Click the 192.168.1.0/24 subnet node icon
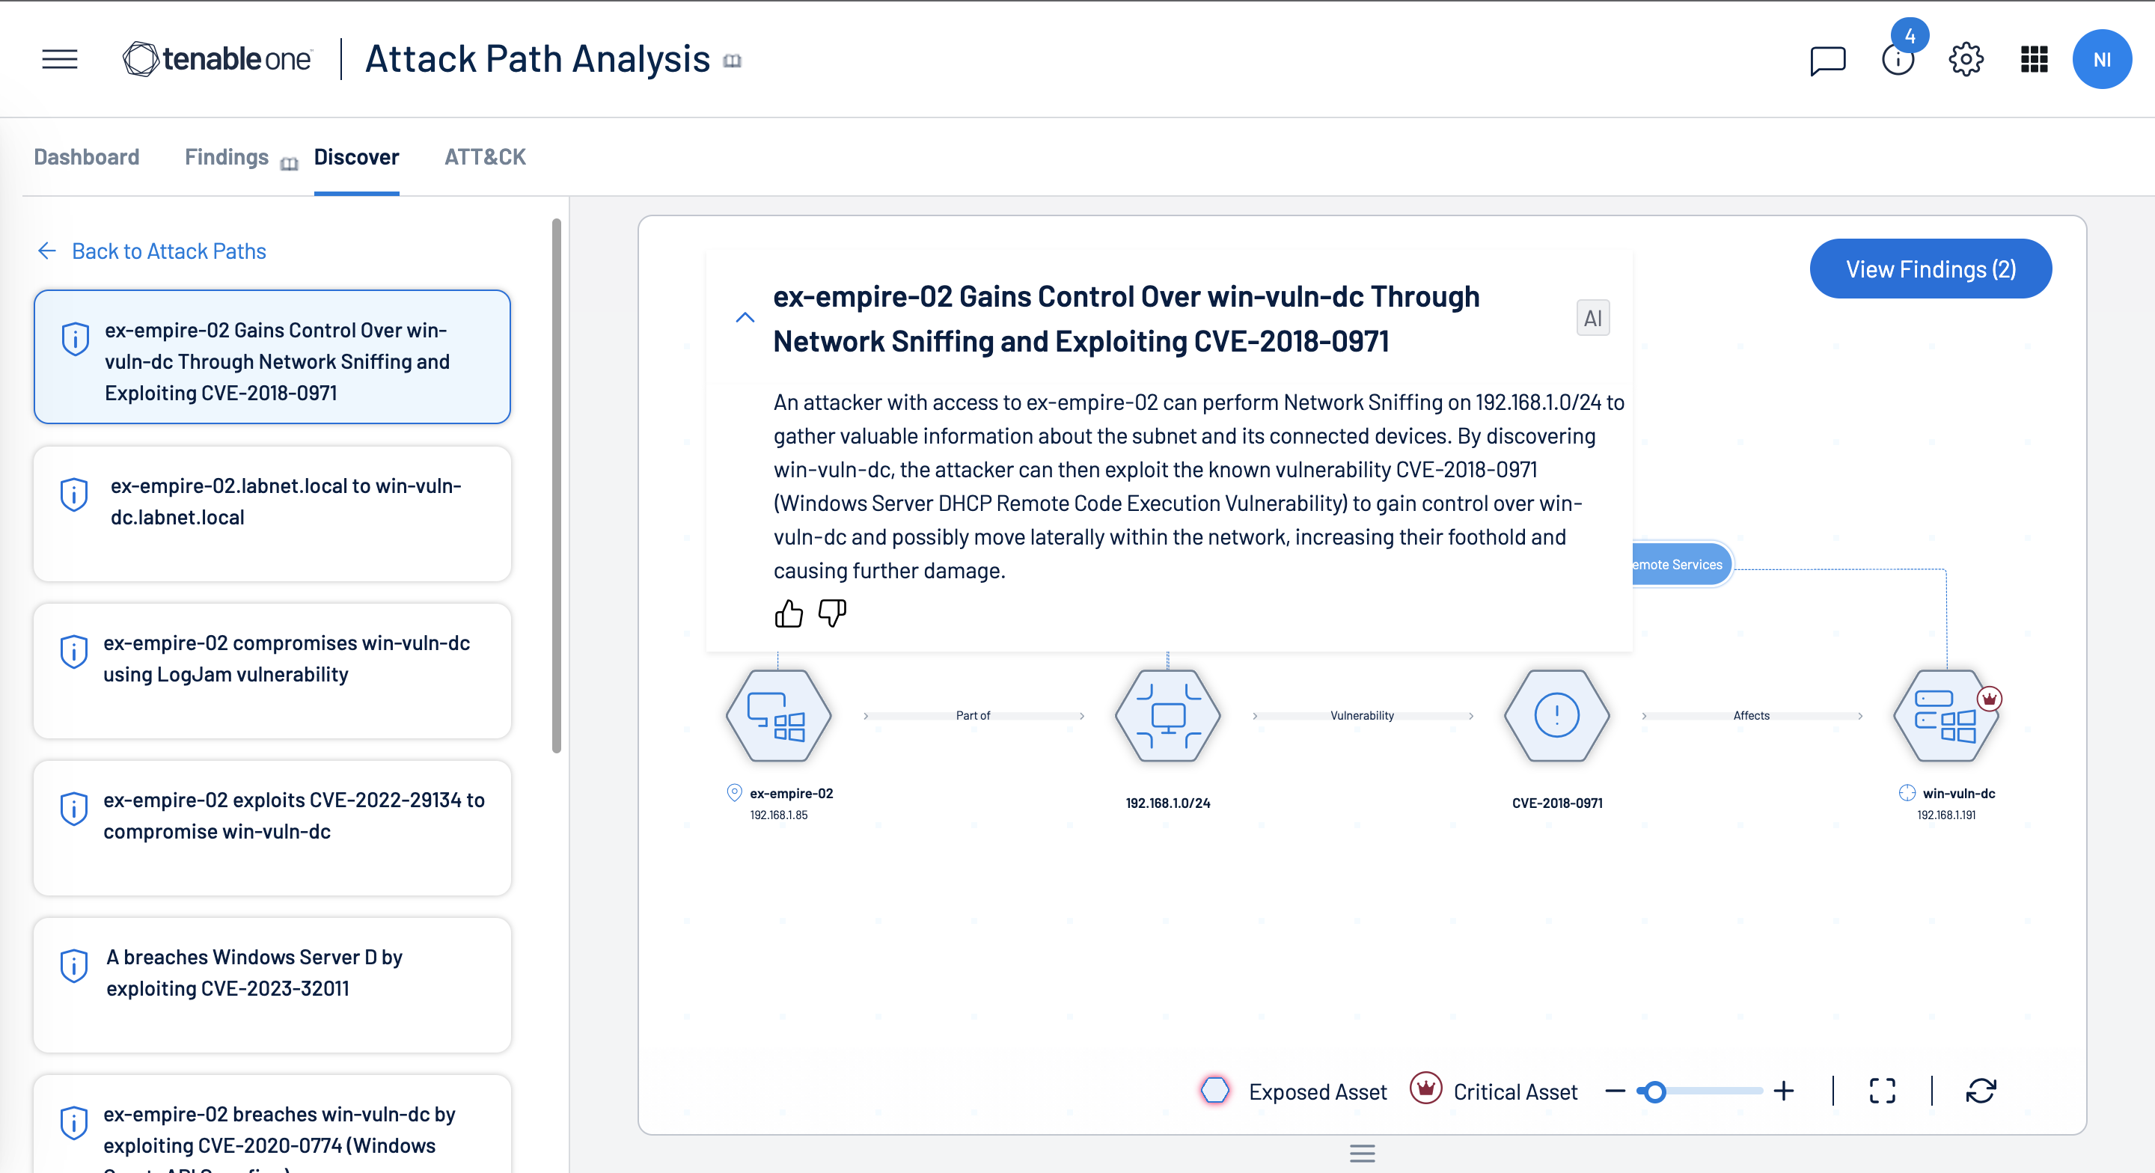The width and height of the screenshot is (2155, 1173). coord(1167,715)
